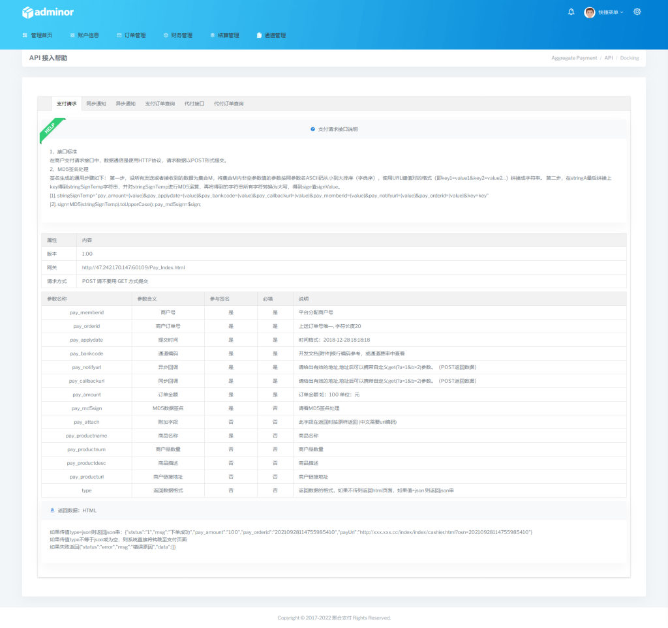Click the adminor logo icon

(27, 12)
